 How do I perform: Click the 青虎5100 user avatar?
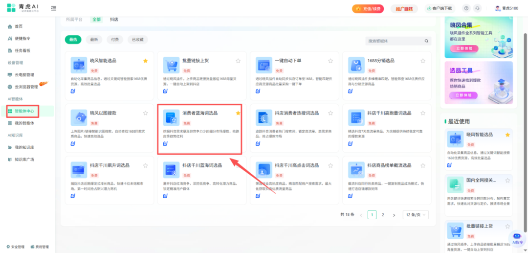[x=498, y=8]
